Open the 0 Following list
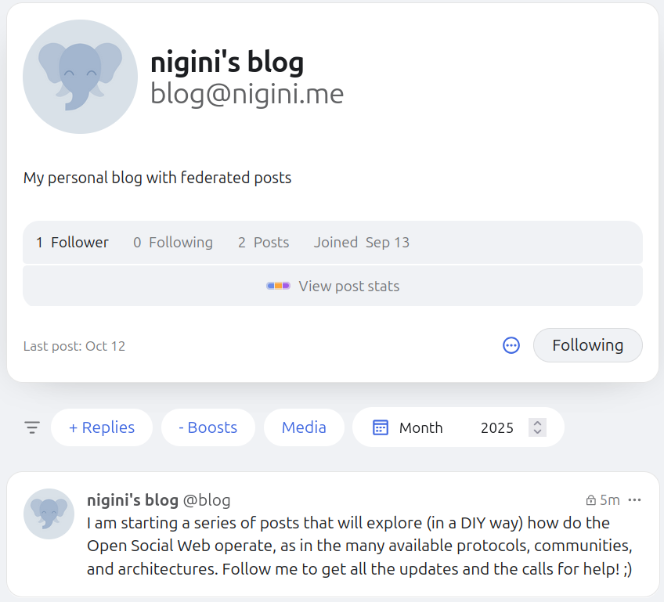 [173, 243]
